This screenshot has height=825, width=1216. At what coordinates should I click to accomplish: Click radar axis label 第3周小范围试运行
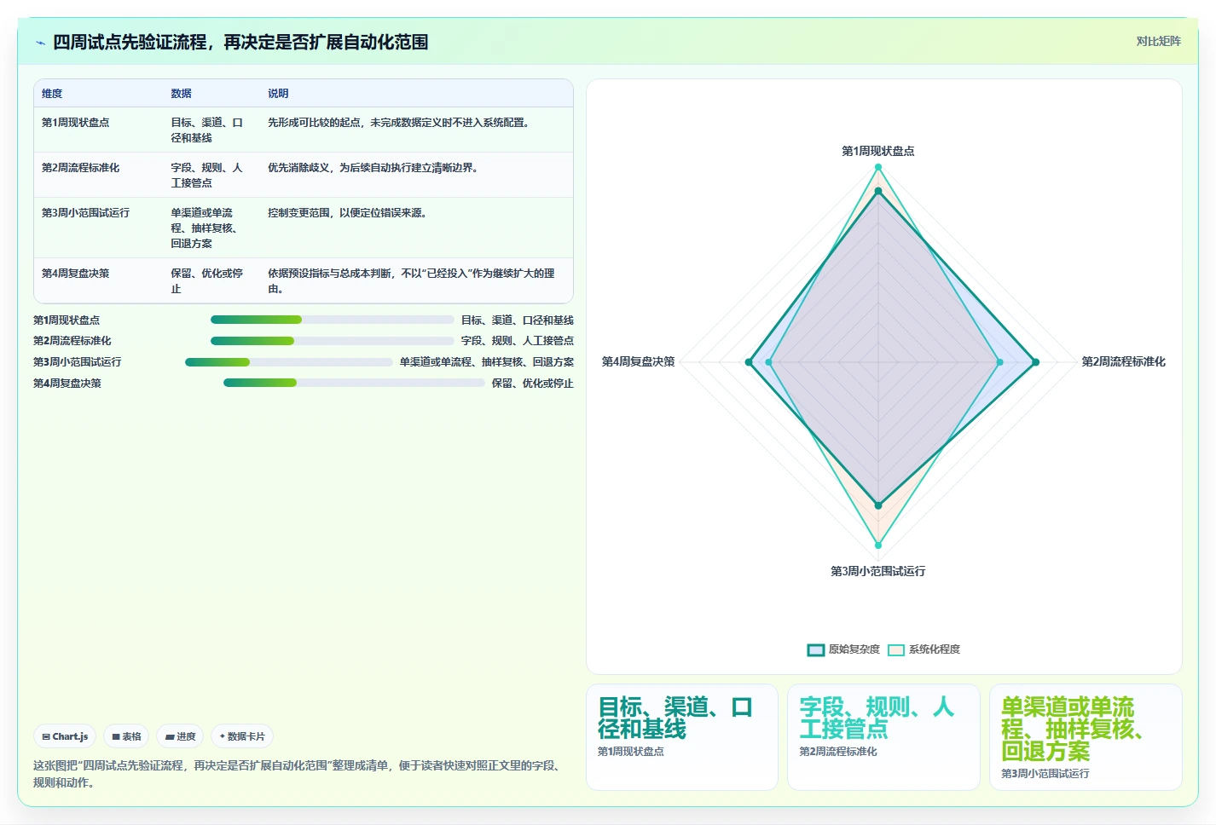pyautogui.click(x=878, y=571)
